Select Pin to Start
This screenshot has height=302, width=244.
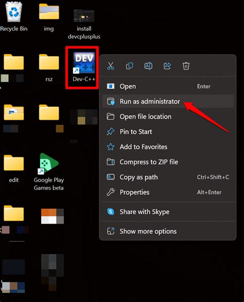pyautogui.click(x=167, y=132)
